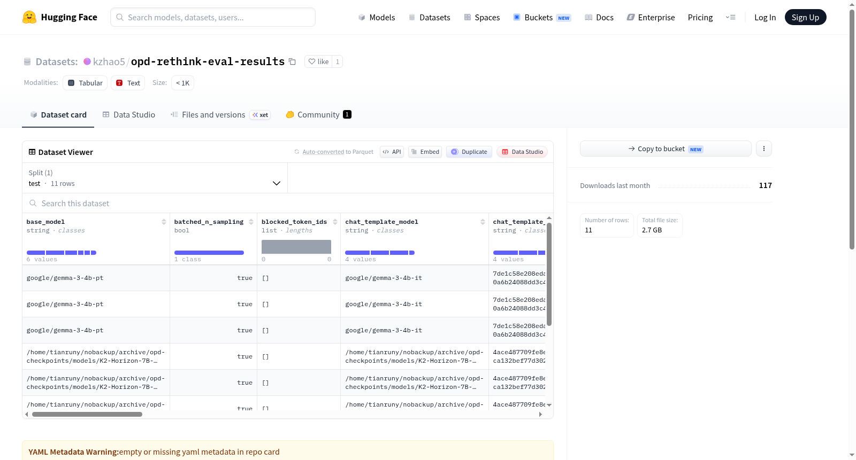Click the API button in Dataset Viewer
The width and height of the screenshot is (856, 460).
[x=392, y=152]
